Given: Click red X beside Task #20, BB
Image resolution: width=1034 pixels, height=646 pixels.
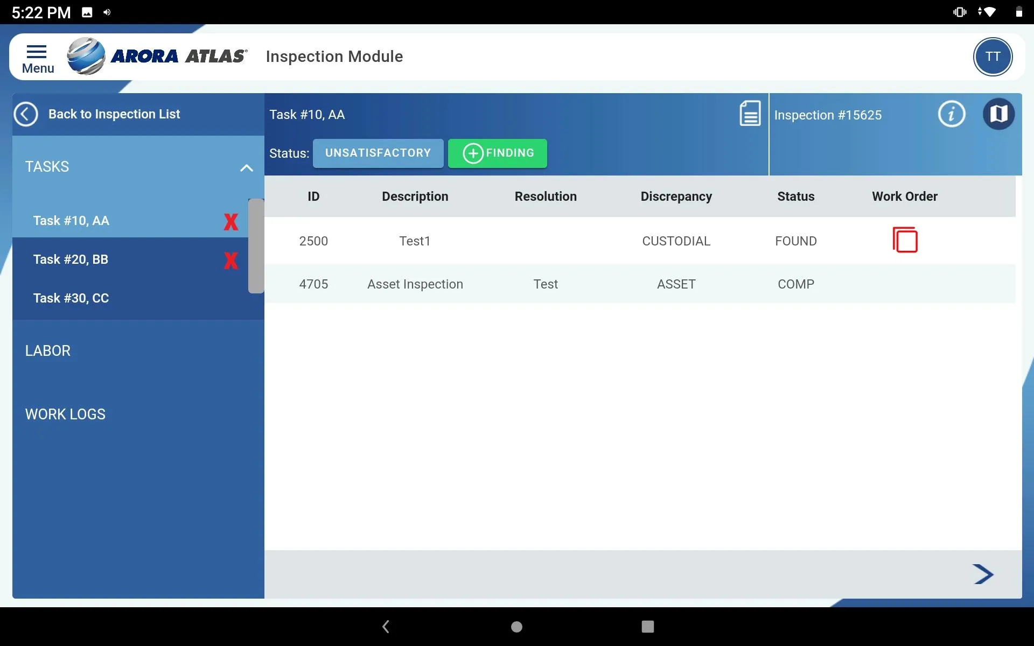Looking at the screenshot, I should coord(231,261).
